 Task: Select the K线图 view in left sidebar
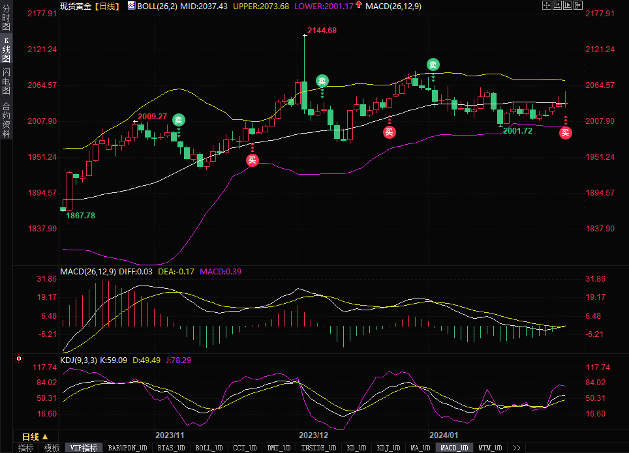6,49
